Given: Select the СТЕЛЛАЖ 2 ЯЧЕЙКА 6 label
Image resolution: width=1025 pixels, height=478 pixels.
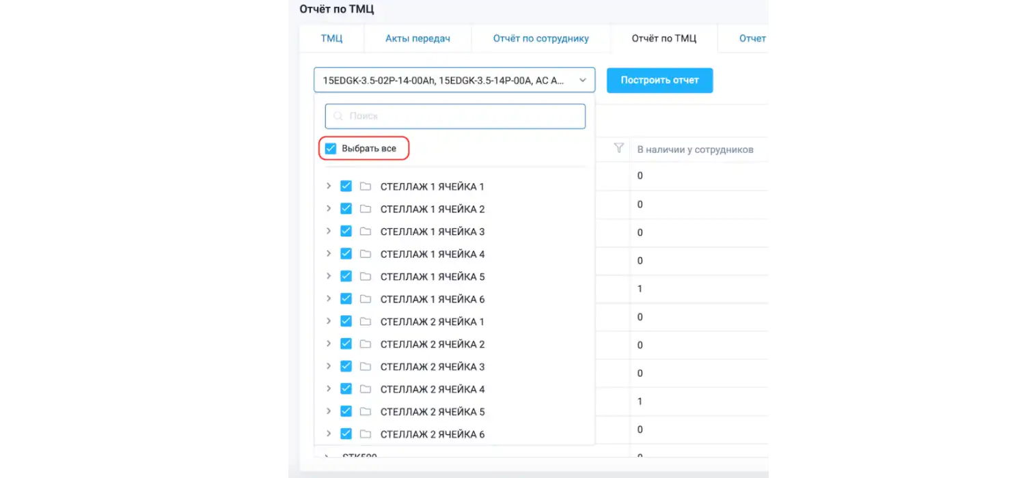Looking at the screenshot, I should pos(432,434).
